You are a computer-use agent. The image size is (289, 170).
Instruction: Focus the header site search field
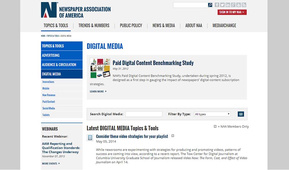pos(190,5)
